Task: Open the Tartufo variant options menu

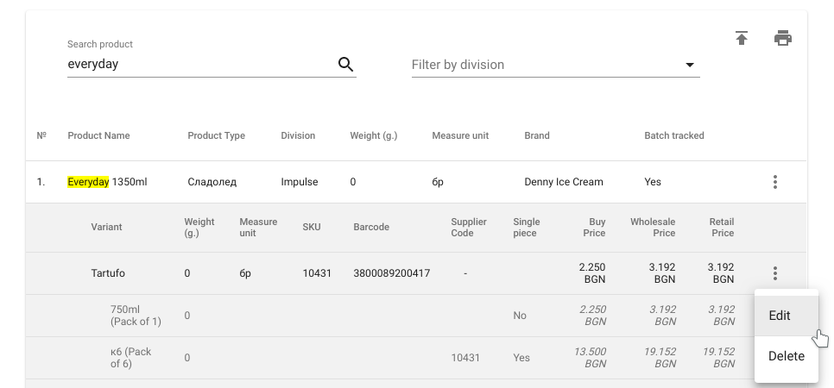Action: click(775, 273)
